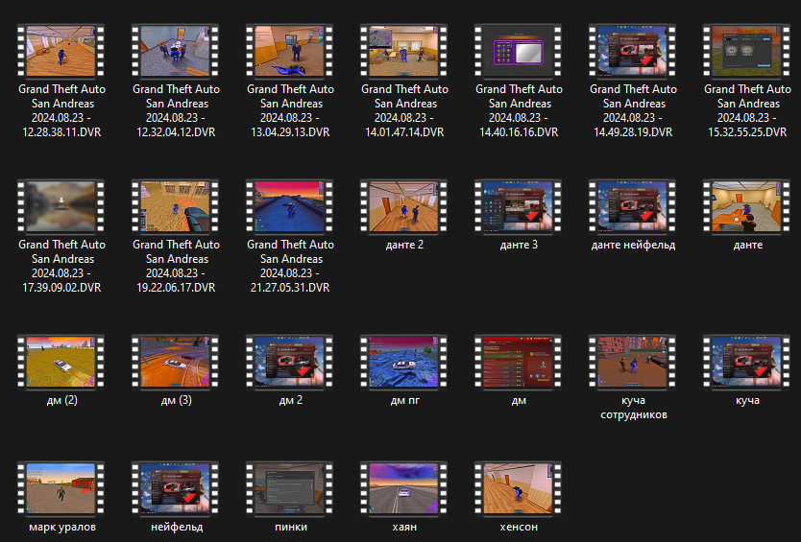Screen dimensions: 801x542
Task: Select the данте 3 video thumbnail
Action: [519, 206]
